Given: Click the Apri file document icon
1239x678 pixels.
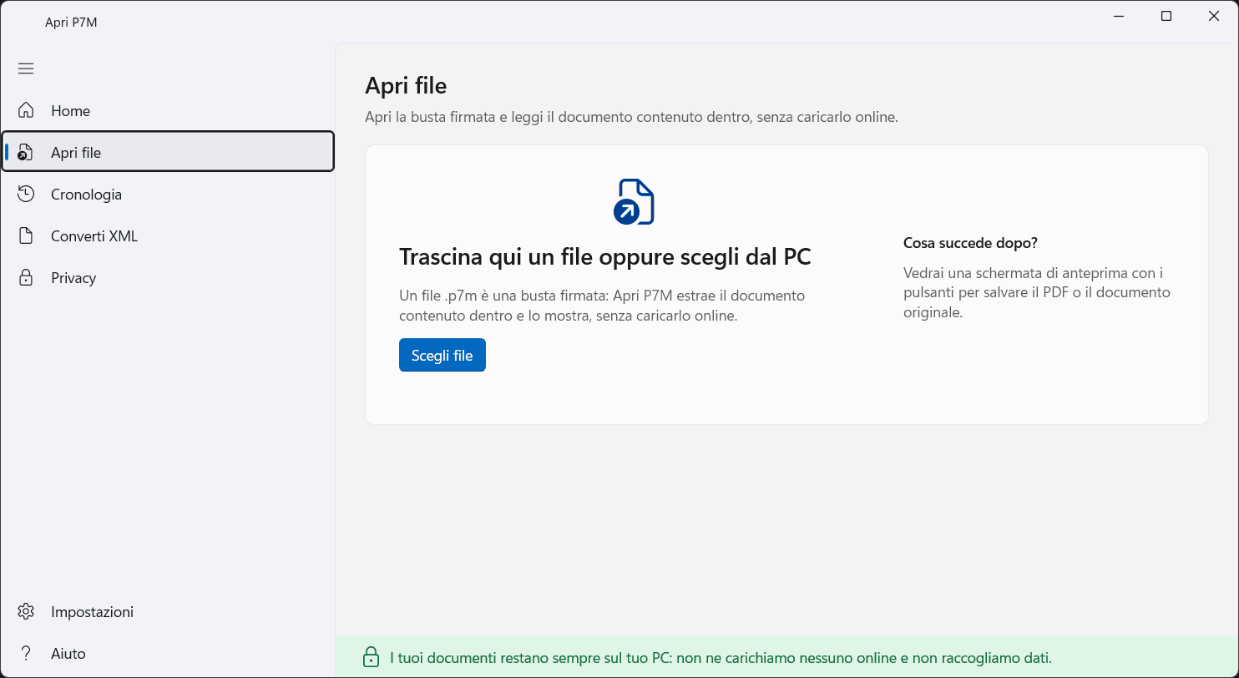Looking at the screenshot, I should (x=26, y=152).
